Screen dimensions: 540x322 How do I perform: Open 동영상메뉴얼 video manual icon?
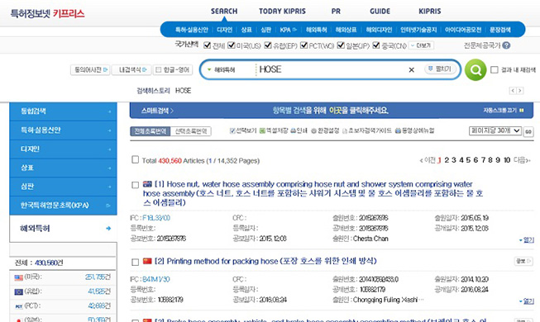(398, 130)
